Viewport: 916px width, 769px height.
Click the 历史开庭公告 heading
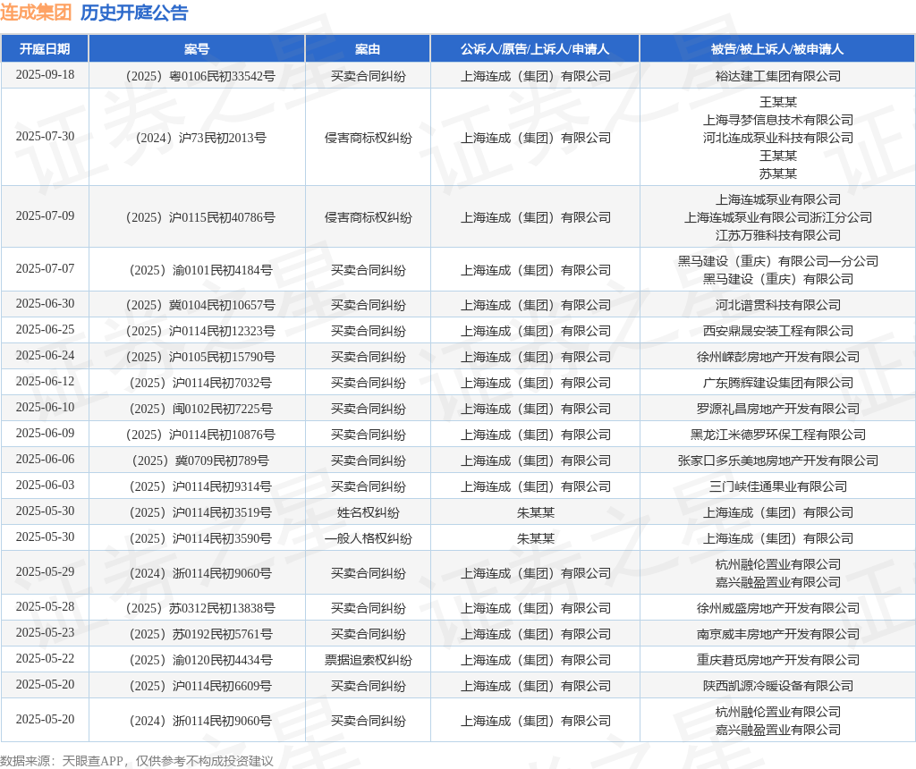coord(134,13)
